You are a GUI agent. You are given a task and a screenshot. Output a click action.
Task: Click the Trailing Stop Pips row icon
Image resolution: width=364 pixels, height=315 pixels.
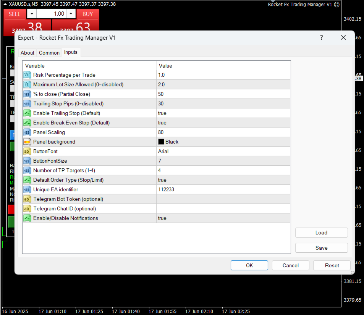click(x=27, y=103)
